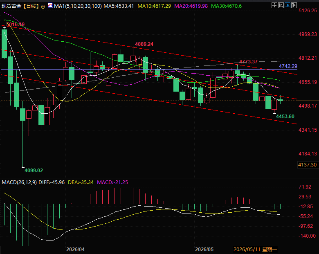Click the 【日线】 period label

pos(31,6)
